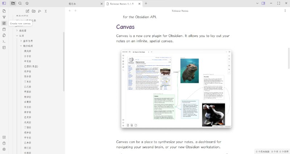The height and width of the screenshot is (154, 290).
Task: Open the tab list dropdown chevron
Action: tap(257, 3)
